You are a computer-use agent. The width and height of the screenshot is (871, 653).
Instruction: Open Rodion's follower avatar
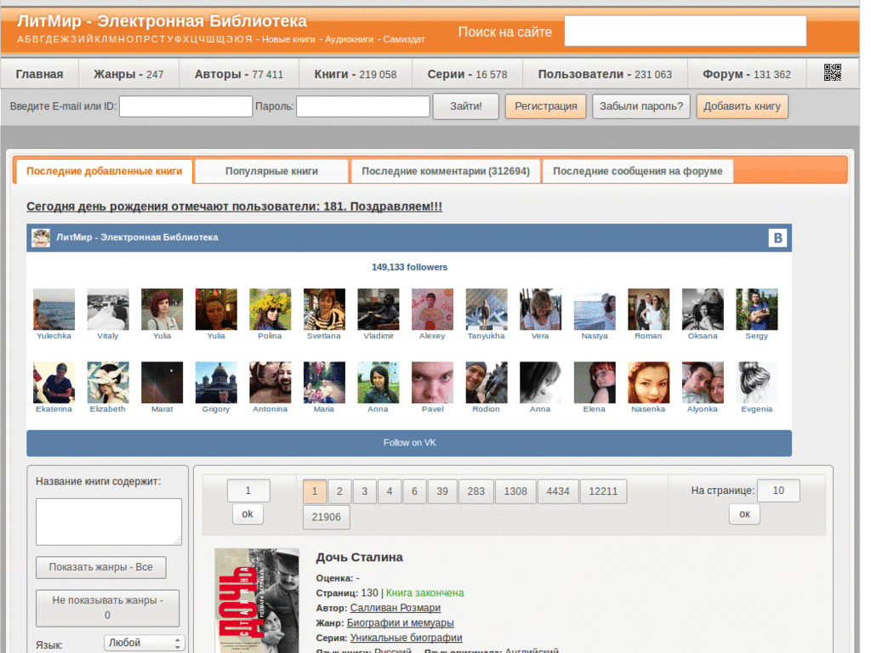(x=486, y=383)
